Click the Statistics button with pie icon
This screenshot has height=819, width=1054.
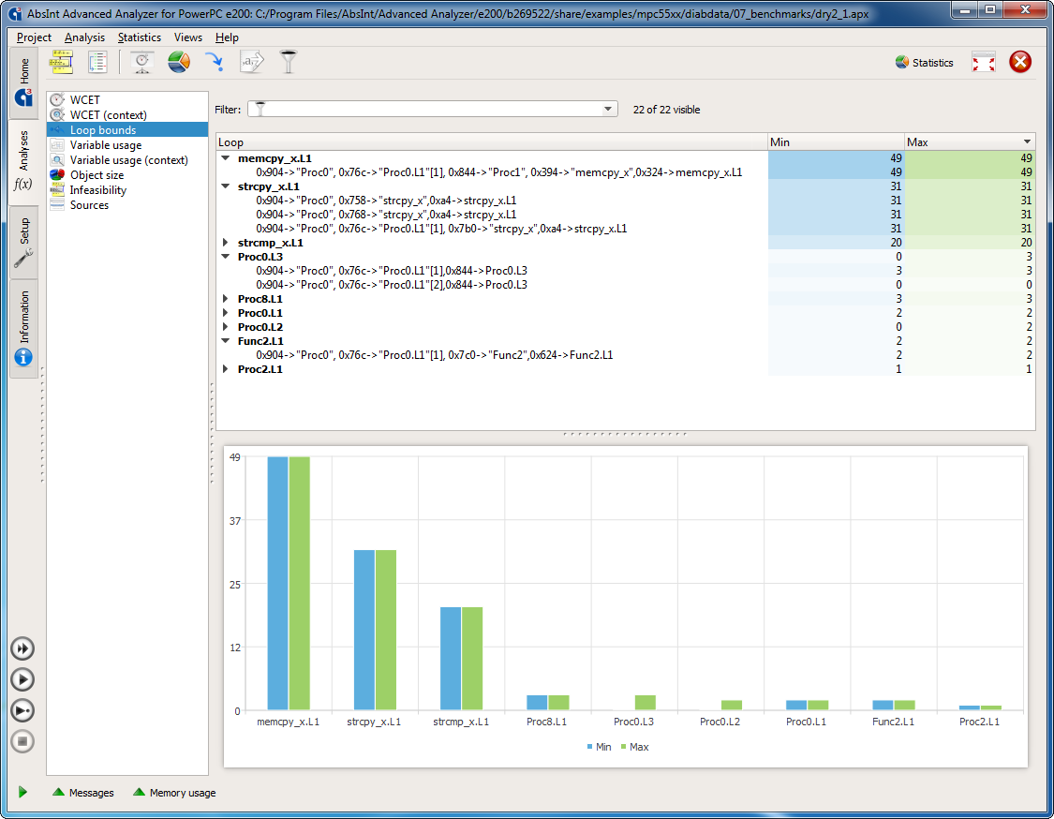(925, 63)
